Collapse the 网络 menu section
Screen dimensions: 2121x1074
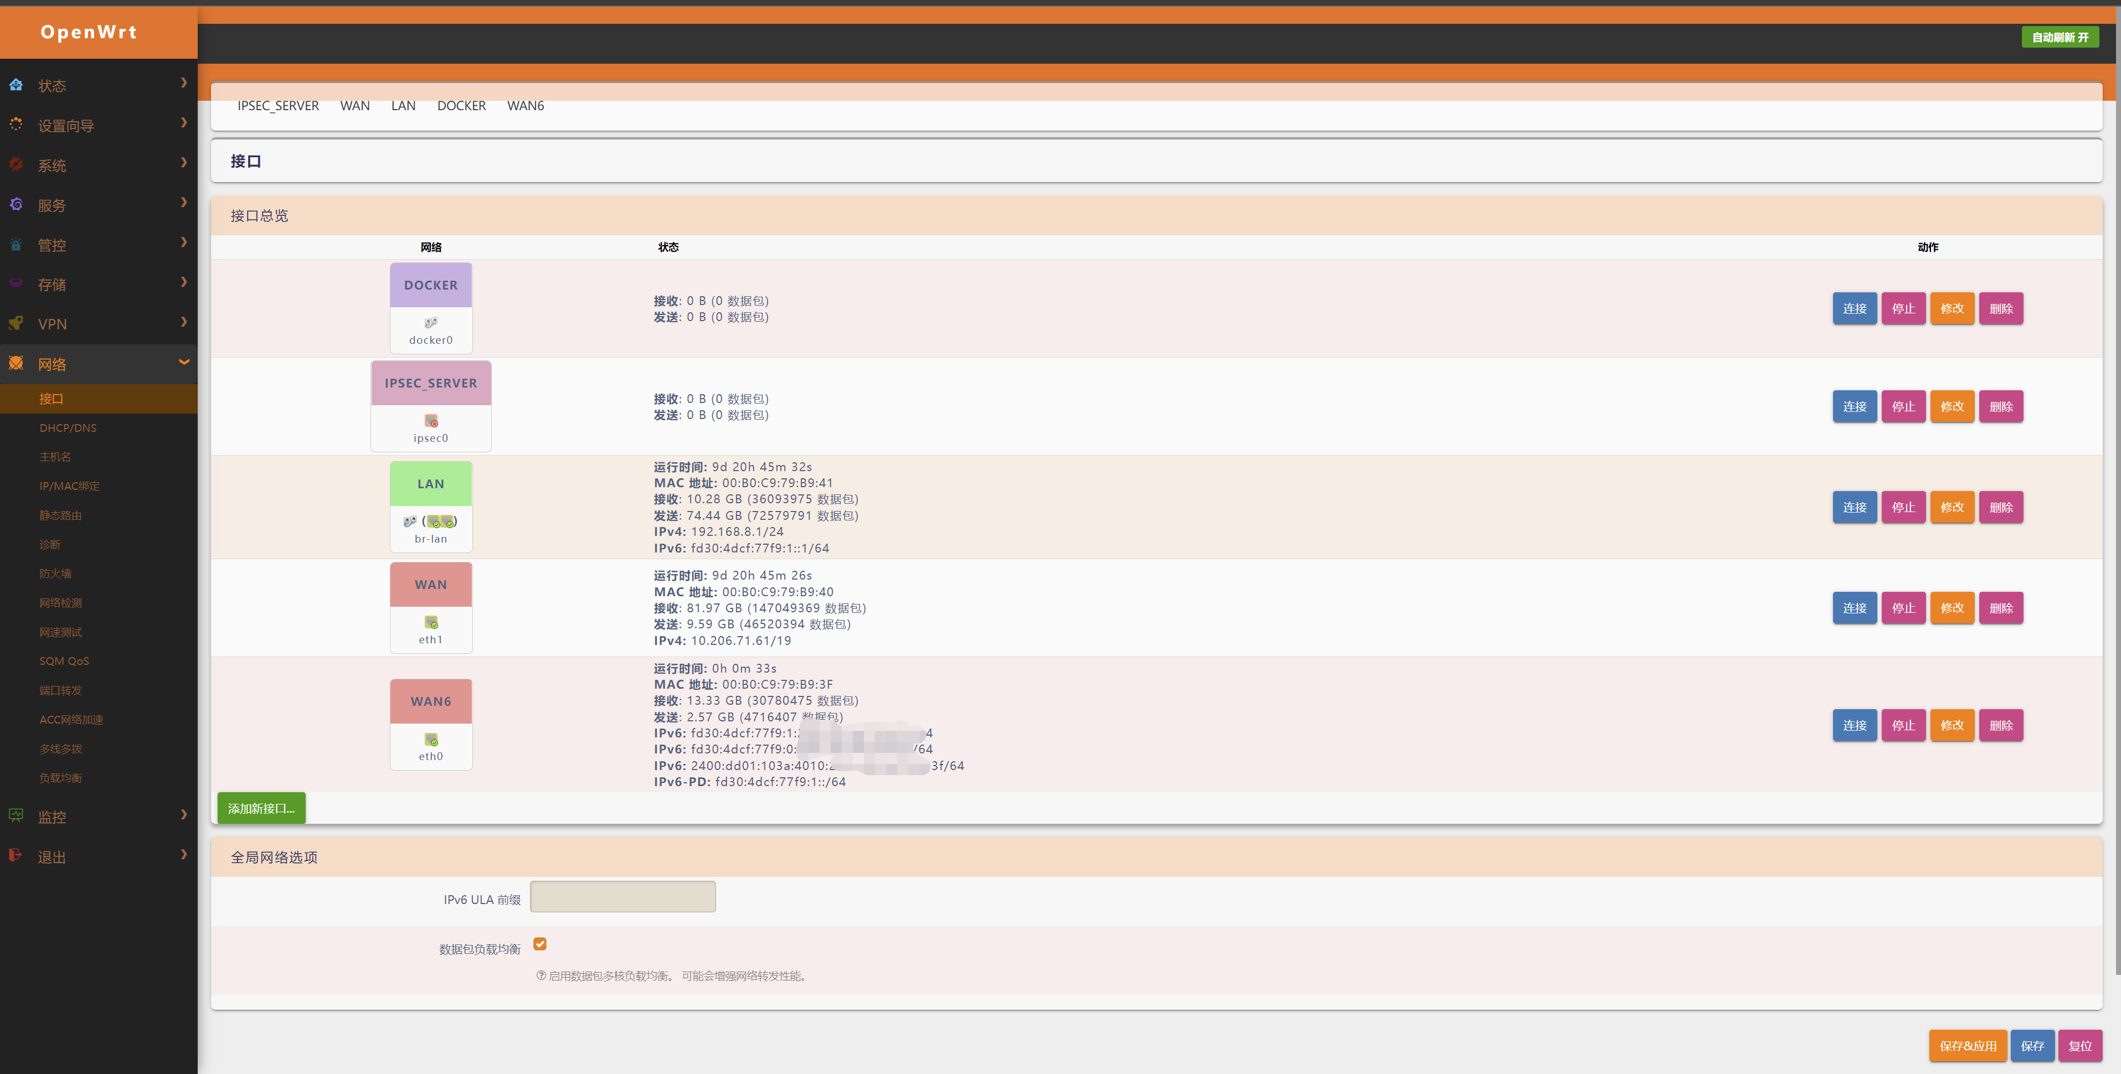click(x=184, y=362)
